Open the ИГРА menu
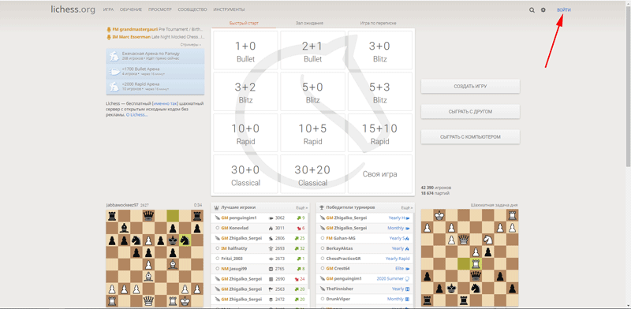This screenshot has height=309, width=631. coord(108,9)
